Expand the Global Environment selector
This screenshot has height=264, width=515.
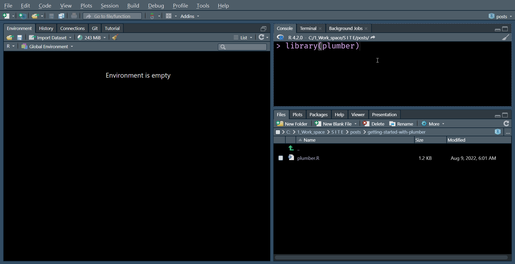click(x=47, y=47)
